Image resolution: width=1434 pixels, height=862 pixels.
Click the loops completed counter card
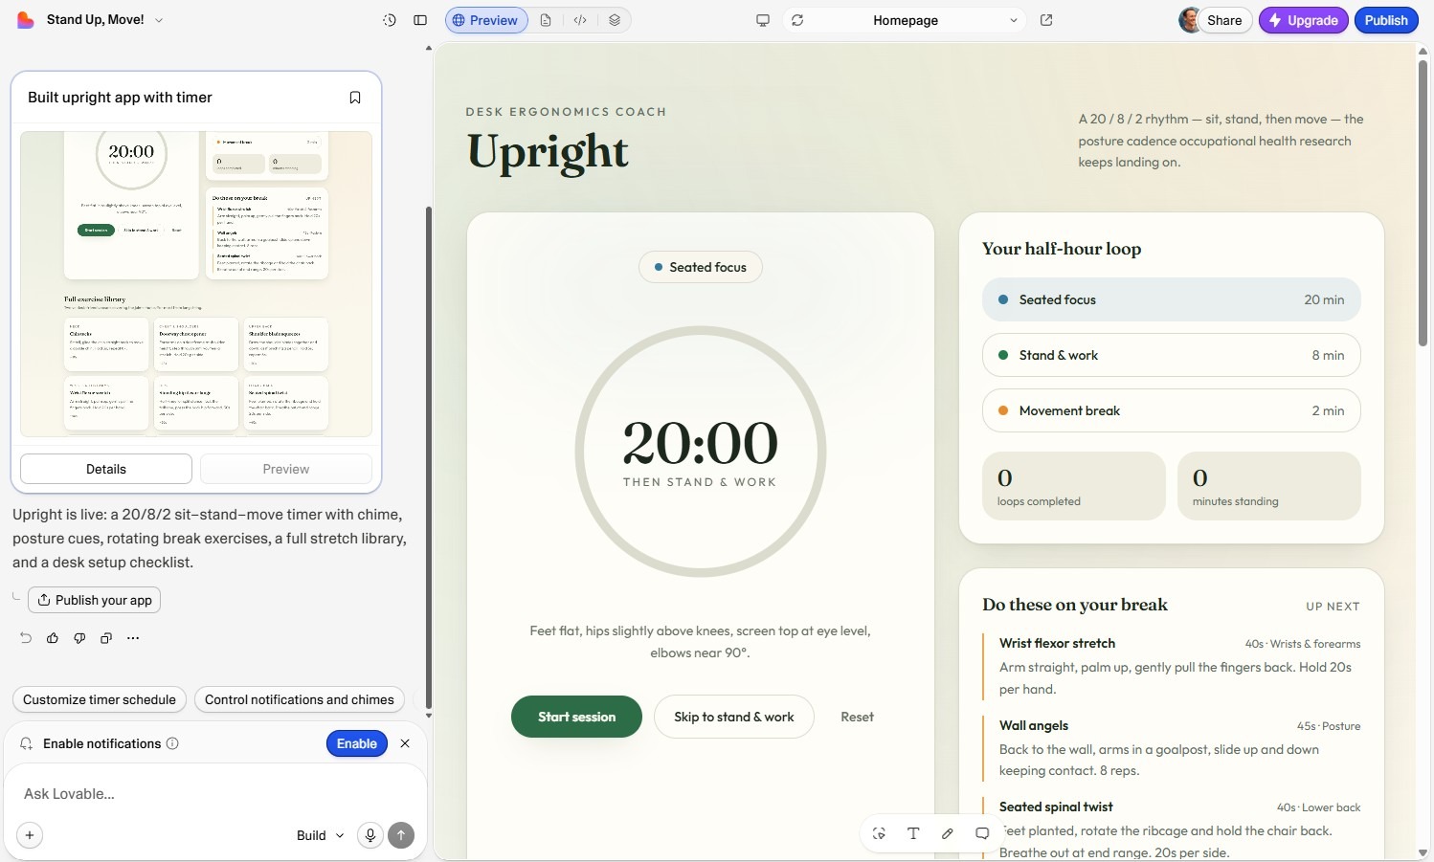pyautogui.click(x=1074, y=486)
